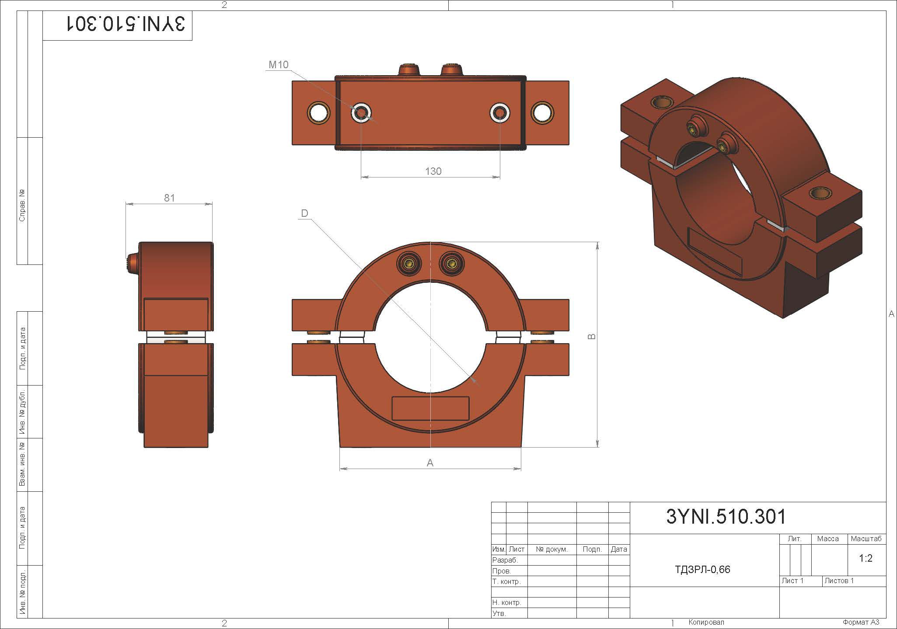The image size is (897, 629).
Task: Click the Разраб. row in title block
Action: point(505,560)
